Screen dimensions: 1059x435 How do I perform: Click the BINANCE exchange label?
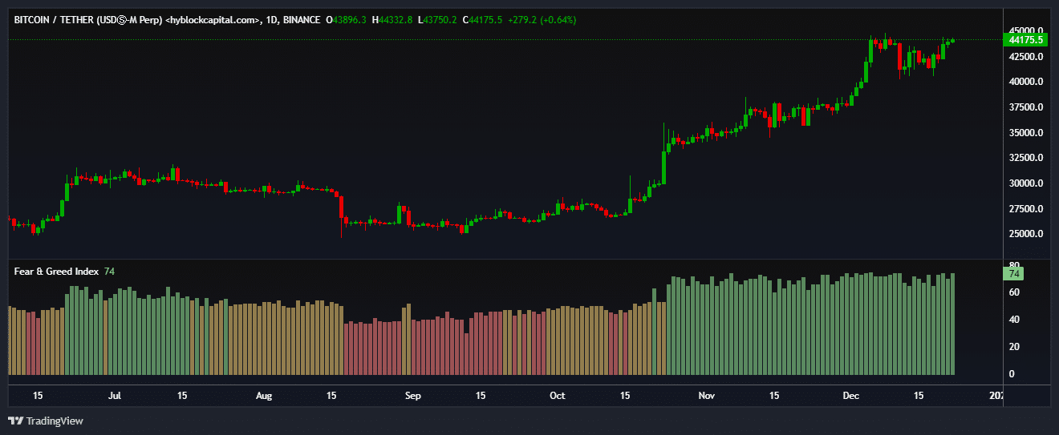pyautogui.click(x=302, y=19)
